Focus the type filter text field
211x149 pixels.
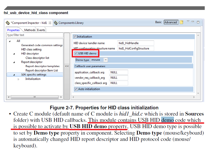point(35,35)
